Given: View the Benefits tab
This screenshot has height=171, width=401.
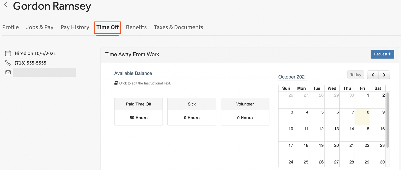Looking at the screenshot, I should tap(136, 27).
